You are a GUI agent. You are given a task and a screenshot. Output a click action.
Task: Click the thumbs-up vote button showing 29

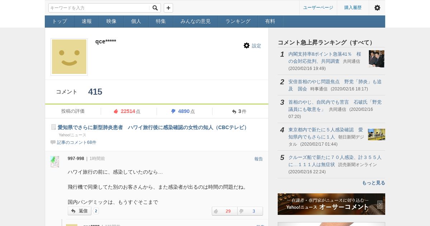point(225,211)
